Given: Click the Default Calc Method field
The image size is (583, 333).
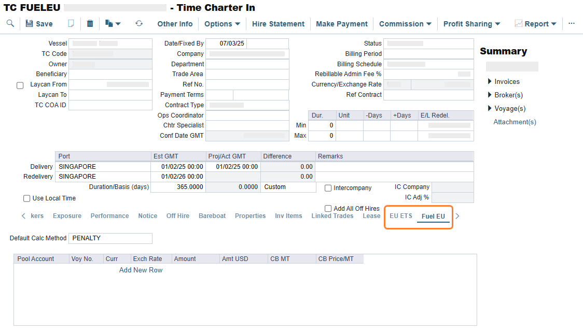Looking at the screenshot, I should coord(110,238).
